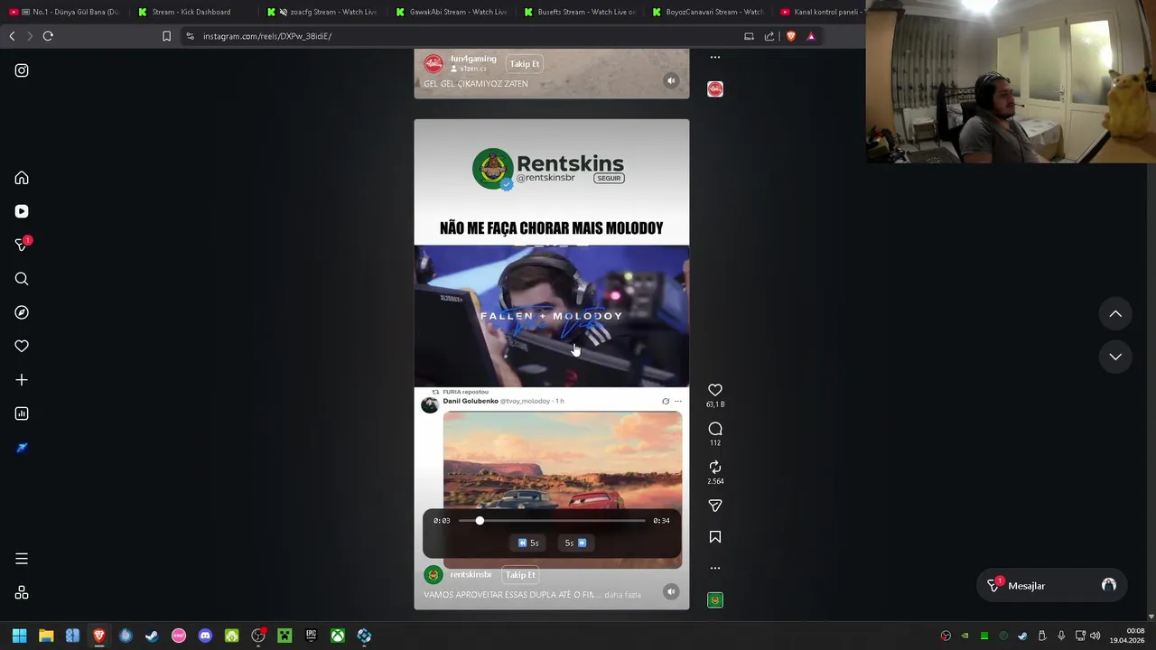Screen dimensions: 1156x650
Task: Open the volume control in system tray
Action: coord(1095,636)
